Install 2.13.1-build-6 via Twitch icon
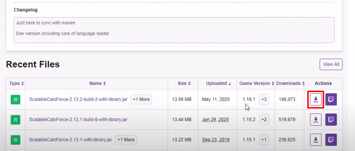 [331, 120]
